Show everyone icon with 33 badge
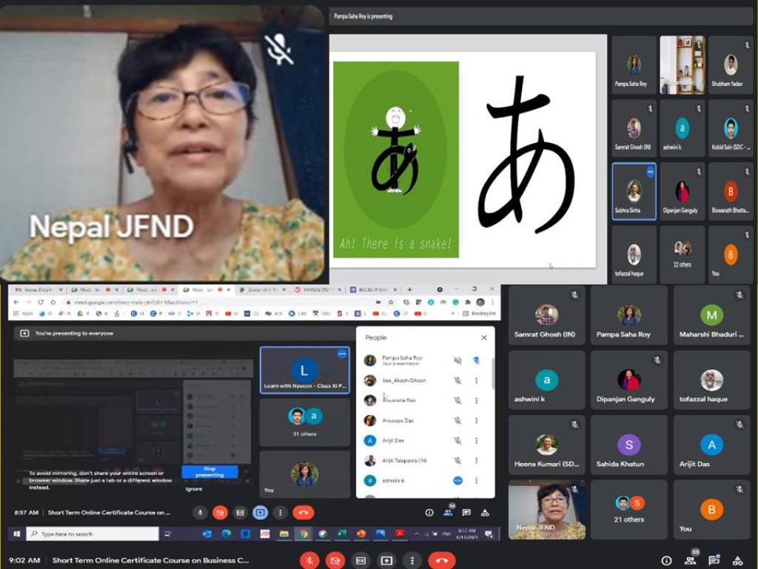 tap(691, 559)
